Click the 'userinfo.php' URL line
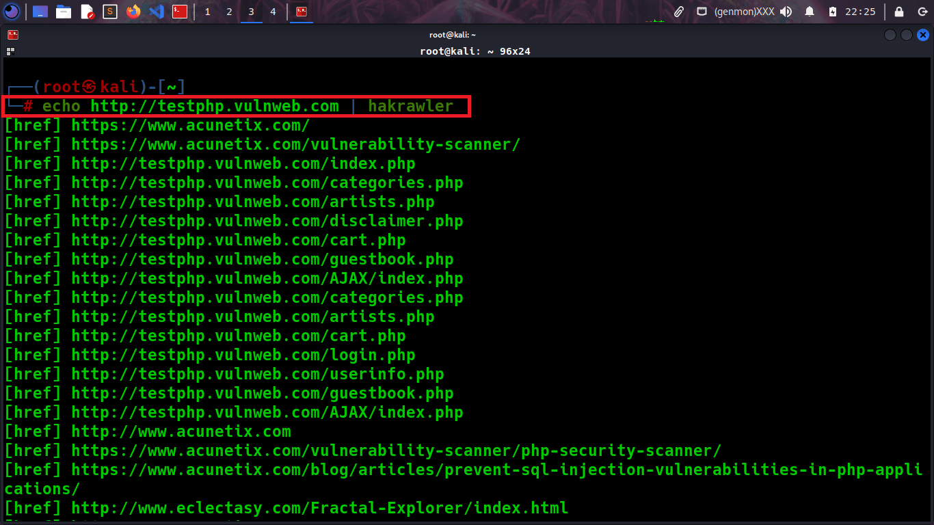Screen dimensions: 934x525 tap(224, 374)
